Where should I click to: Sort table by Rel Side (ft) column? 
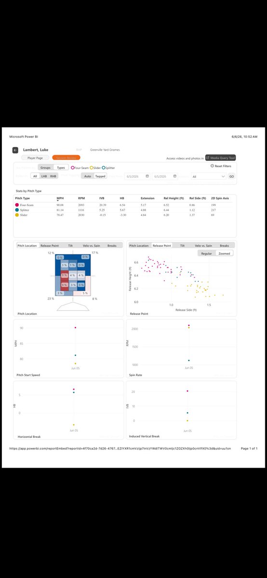[x=198, y=198]
